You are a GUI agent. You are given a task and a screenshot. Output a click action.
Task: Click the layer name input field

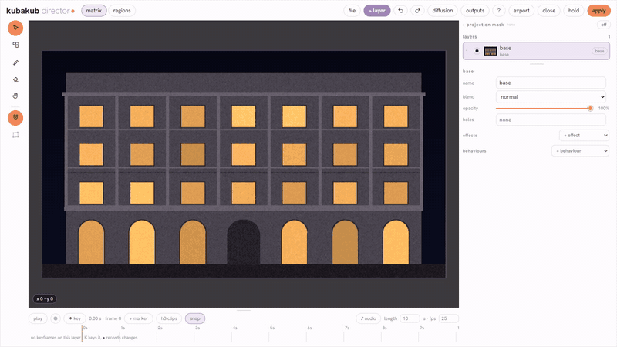(x=551, y=83)
